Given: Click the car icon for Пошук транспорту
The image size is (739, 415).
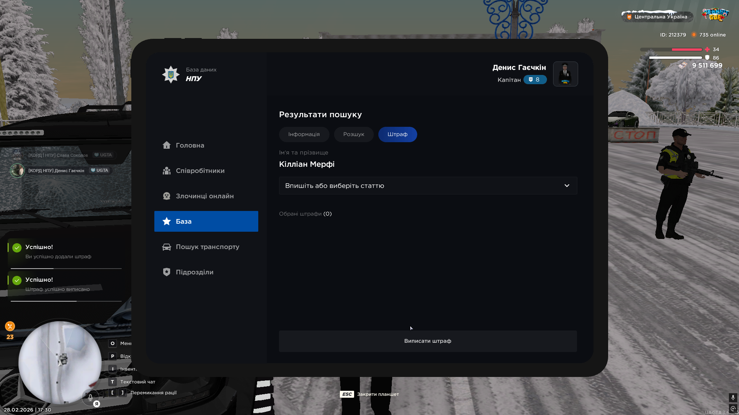Looking at the screenshot, I should point(166,247).
